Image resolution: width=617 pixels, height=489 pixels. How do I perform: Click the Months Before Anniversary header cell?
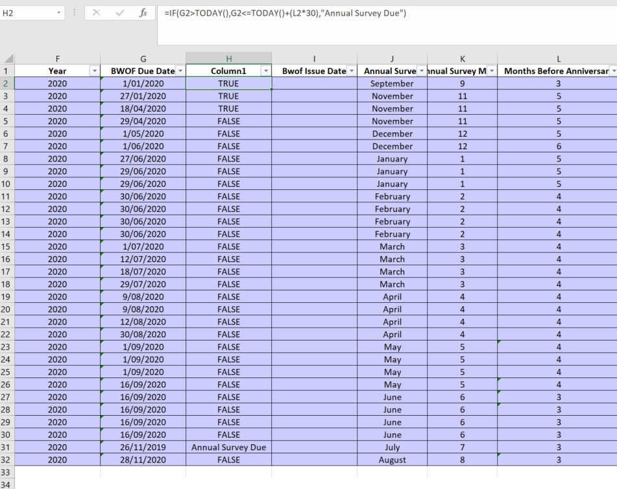[557, 71]
